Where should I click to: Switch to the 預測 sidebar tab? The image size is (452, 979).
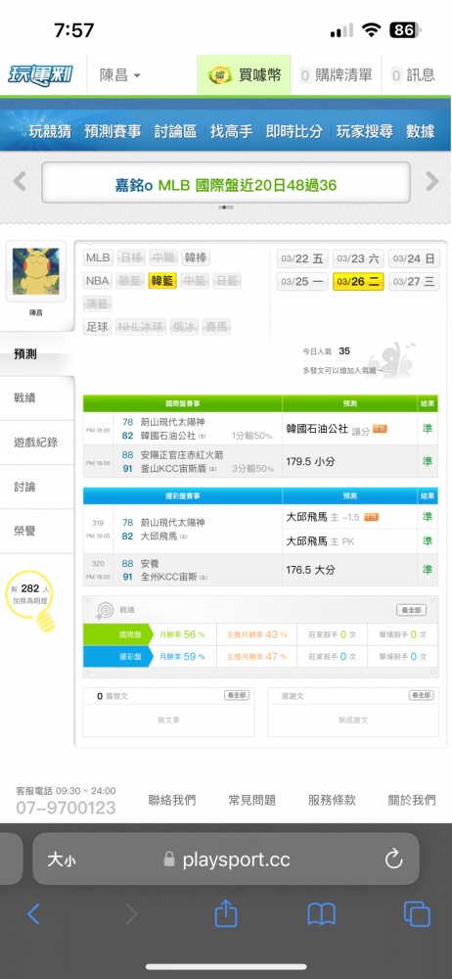(36, 354)
